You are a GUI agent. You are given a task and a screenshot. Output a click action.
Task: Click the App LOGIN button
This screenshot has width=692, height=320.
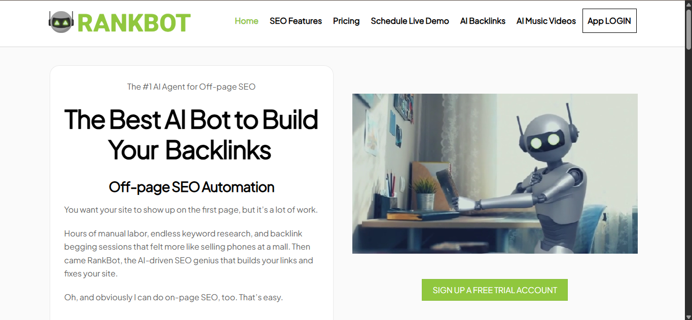(609, 21)
